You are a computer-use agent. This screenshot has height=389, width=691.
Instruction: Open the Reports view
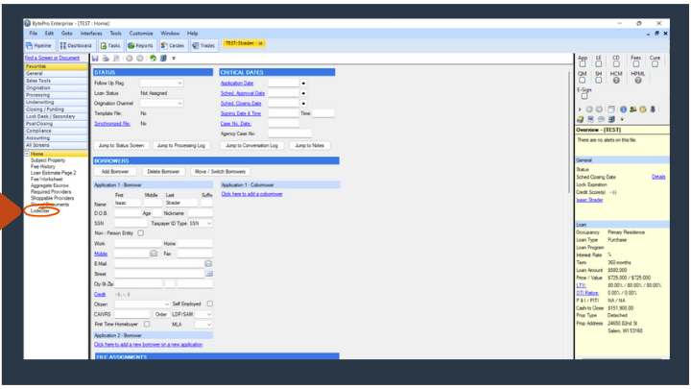pos(140,45)
